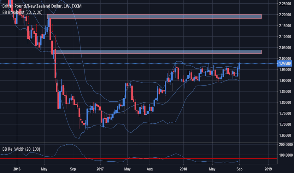This screenshot has width=294, height=173.
Task: Select the latest blue weekly candle
Action: tap(239, 67)
